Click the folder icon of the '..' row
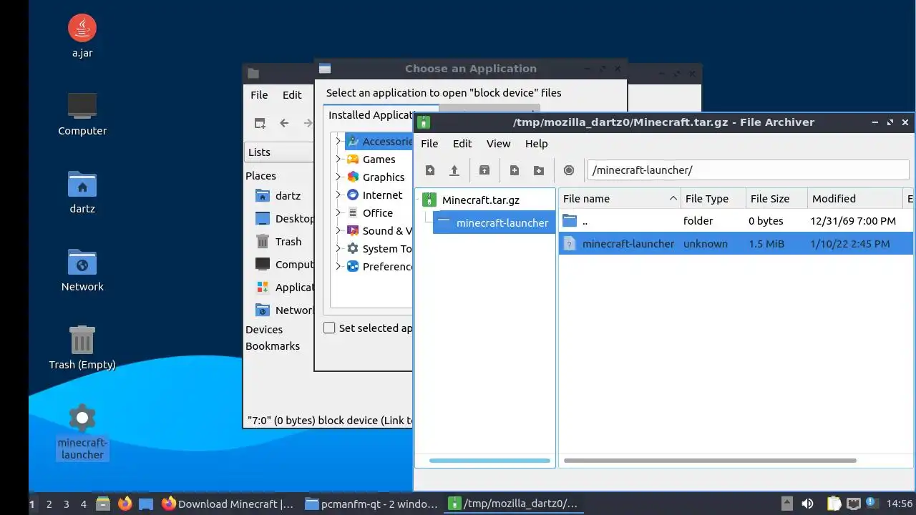 point(570,220)
